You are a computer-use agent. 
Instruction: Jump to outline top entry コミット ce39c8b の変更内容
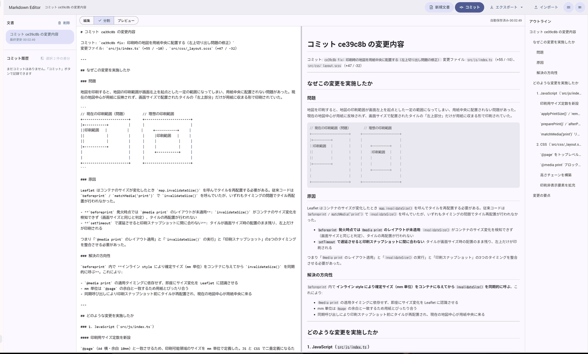pyautogui.click(x=553, y=32)
